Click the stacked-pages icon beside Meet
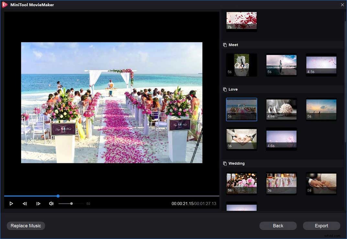Image resolution: width=347 pixels, height=239 pixels. [225, 45]
